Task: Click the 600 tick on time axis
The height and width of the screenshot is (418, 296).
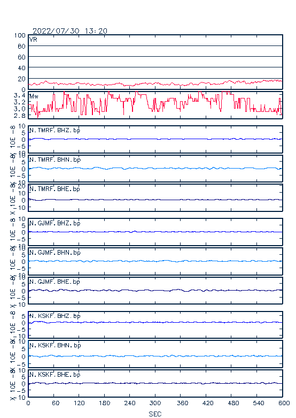Action: 284,403
